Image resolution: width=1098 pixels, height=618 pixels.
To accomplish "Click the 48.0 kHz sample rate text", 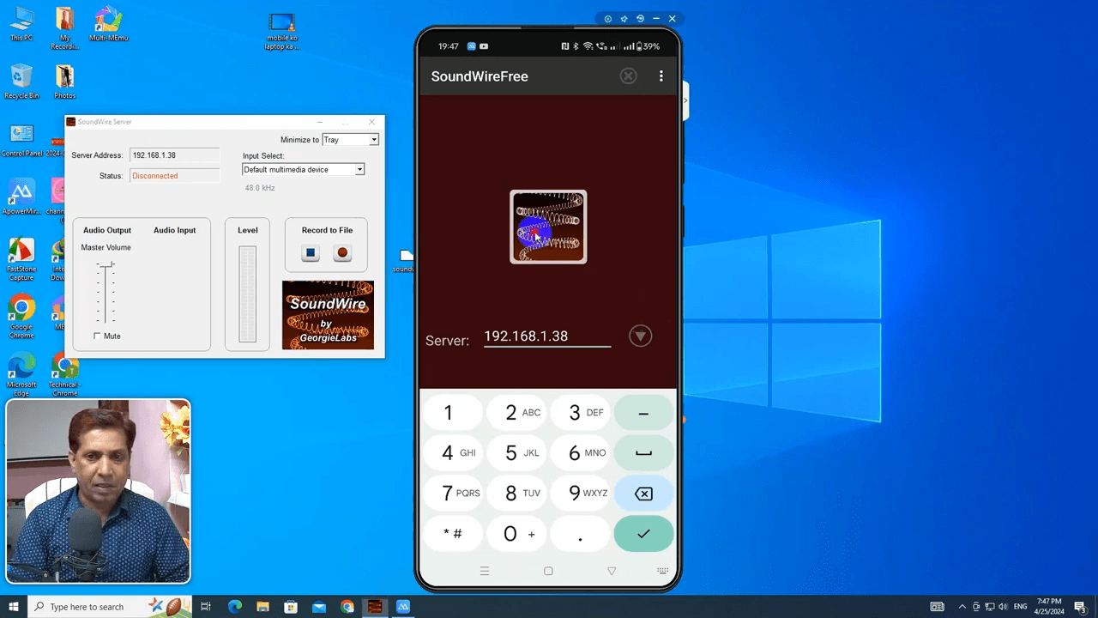I will (x=260, y=188).
